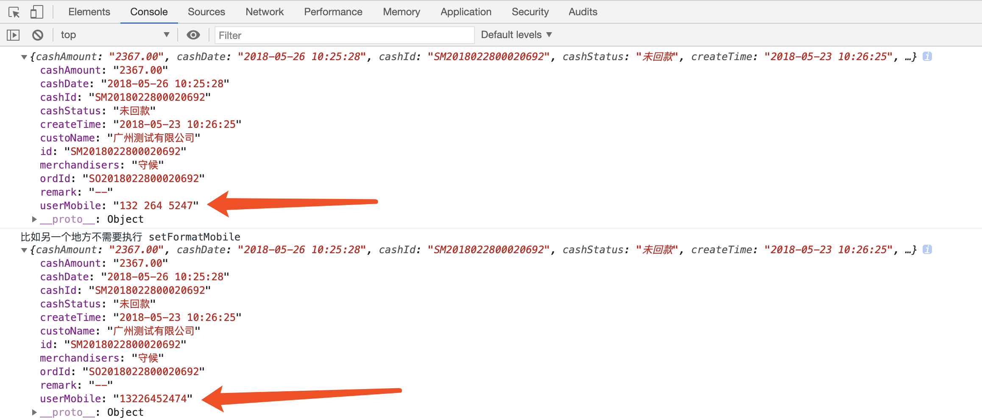Image resolution: width=982 pixels, height=420 pixels.
Task: Click remark "--" row in first object
Action: [x=76, y=192]
